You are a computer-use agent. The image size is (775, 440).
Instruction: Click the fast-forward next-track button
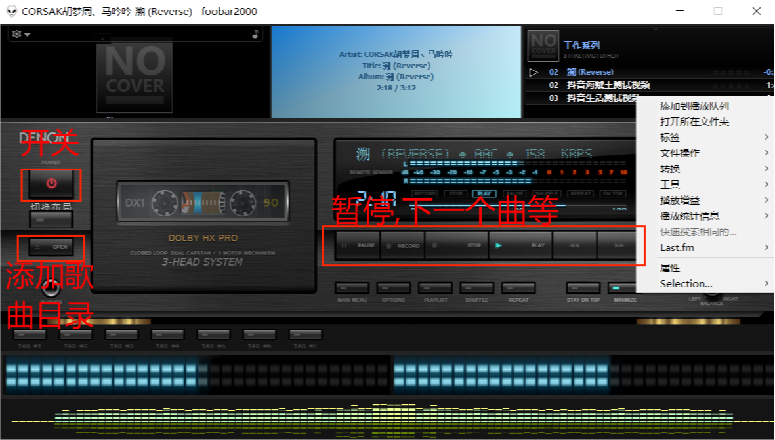click(617, 245)
